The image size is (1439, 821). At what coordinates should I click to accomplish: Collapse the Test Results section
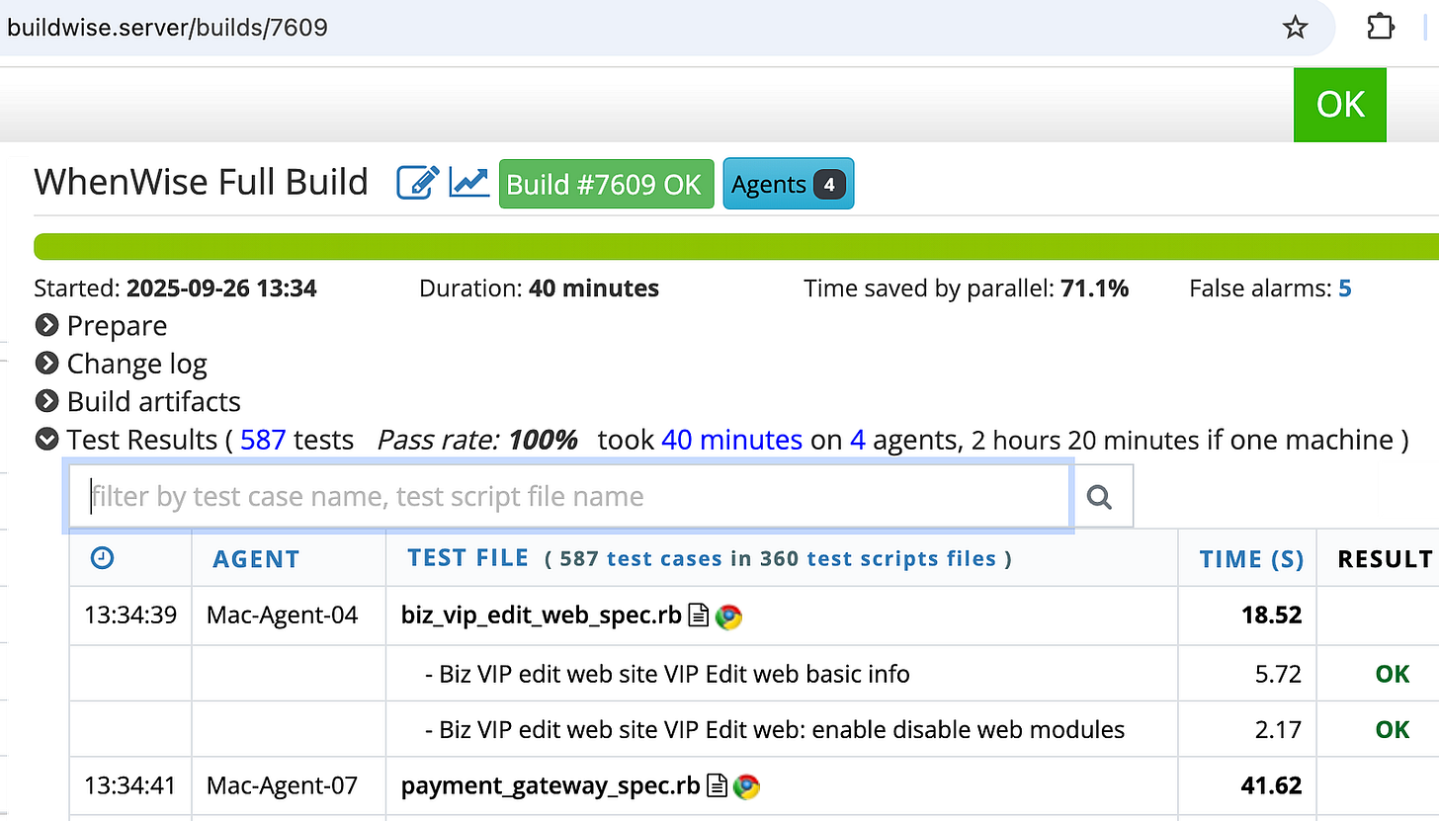point(46,439)
